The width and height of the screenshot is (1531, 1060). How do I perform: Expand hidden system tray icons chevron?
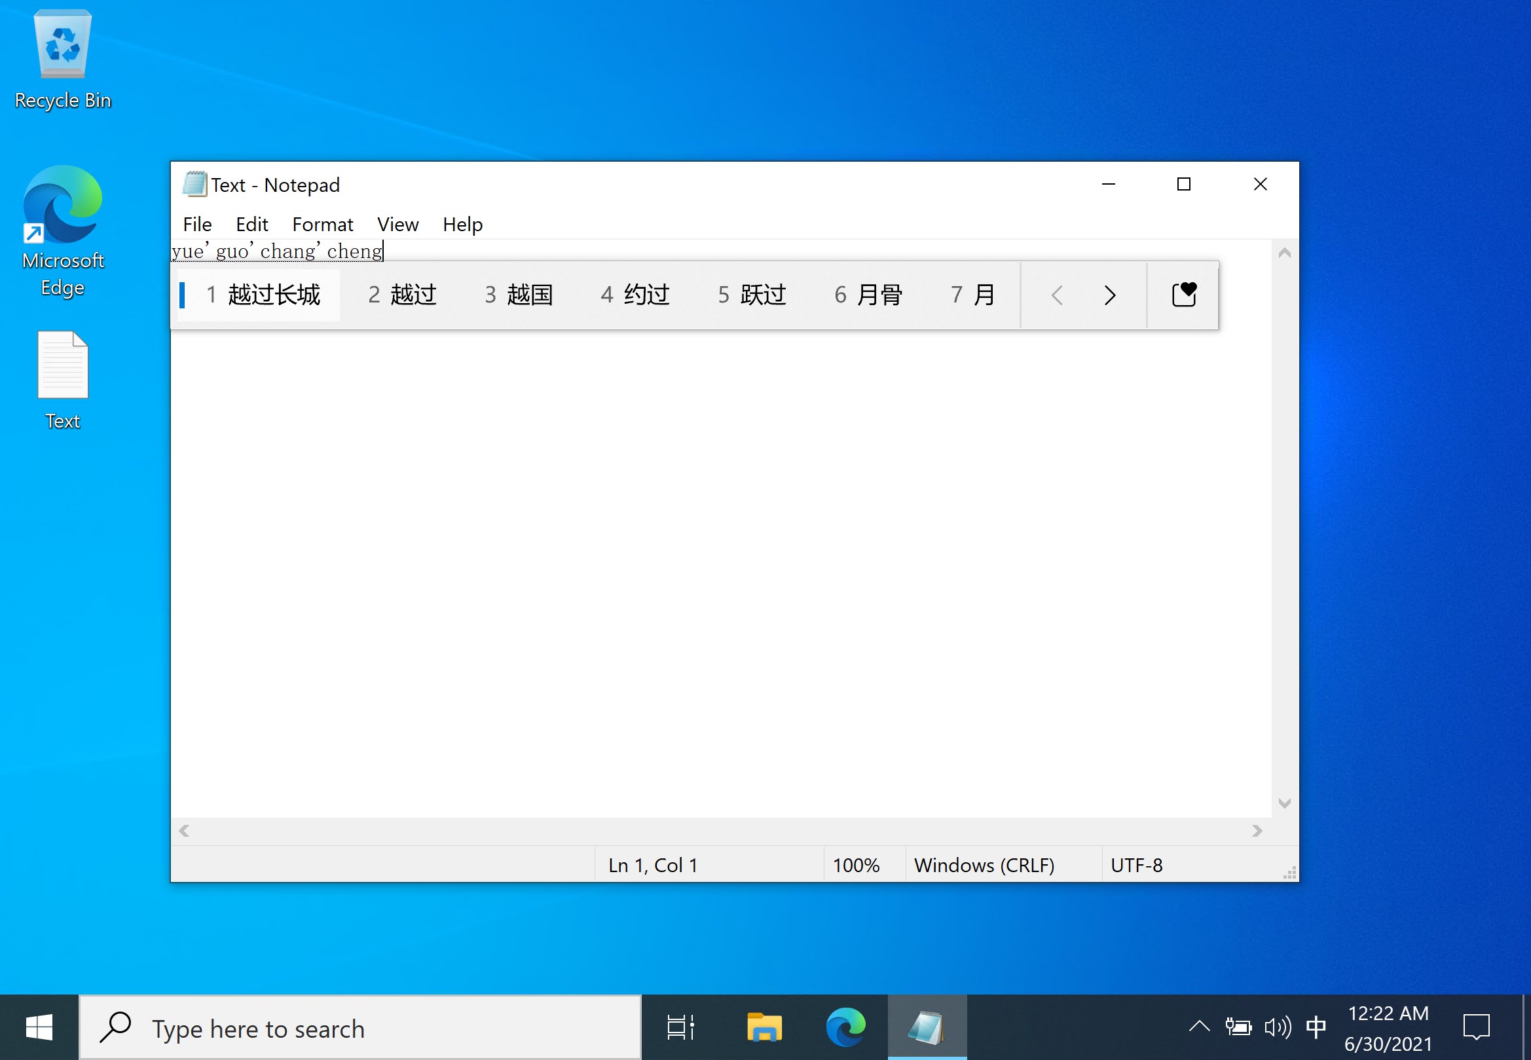click(1199, 1027)
